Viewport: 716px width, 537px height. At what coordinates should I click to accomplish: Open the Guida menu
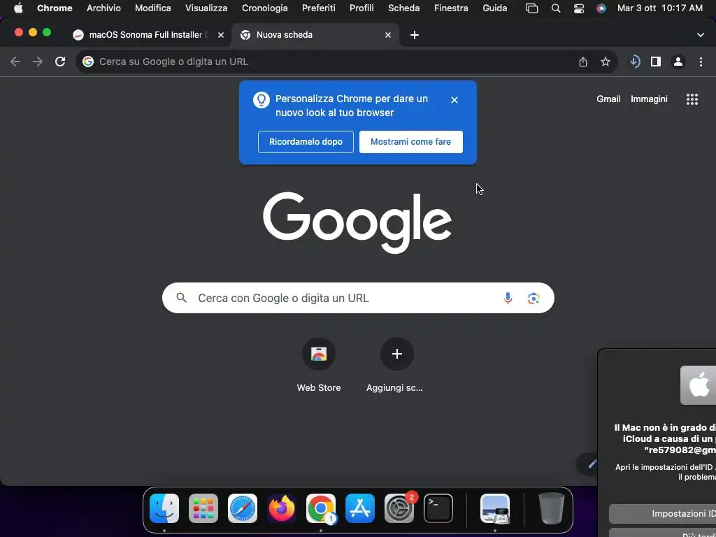coord(495,8)
